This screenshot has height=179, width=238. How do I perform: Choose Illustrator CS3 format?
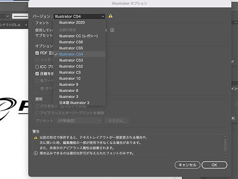pyautogui.click(x=71, y=60)
